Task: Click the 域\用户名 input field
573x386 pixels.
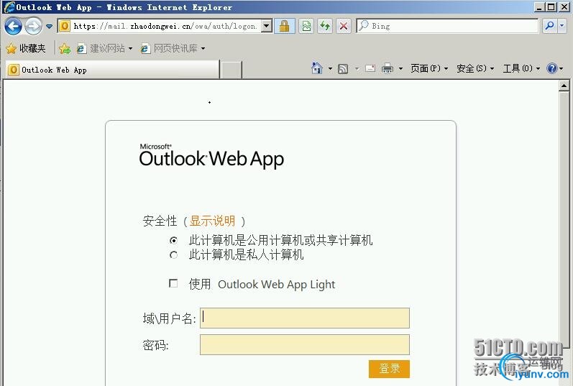Action: (305, 318)
